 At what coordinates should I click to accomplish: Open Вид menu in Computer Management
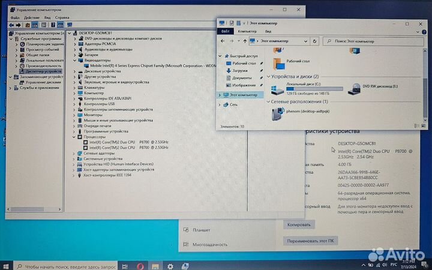(47, 17)
